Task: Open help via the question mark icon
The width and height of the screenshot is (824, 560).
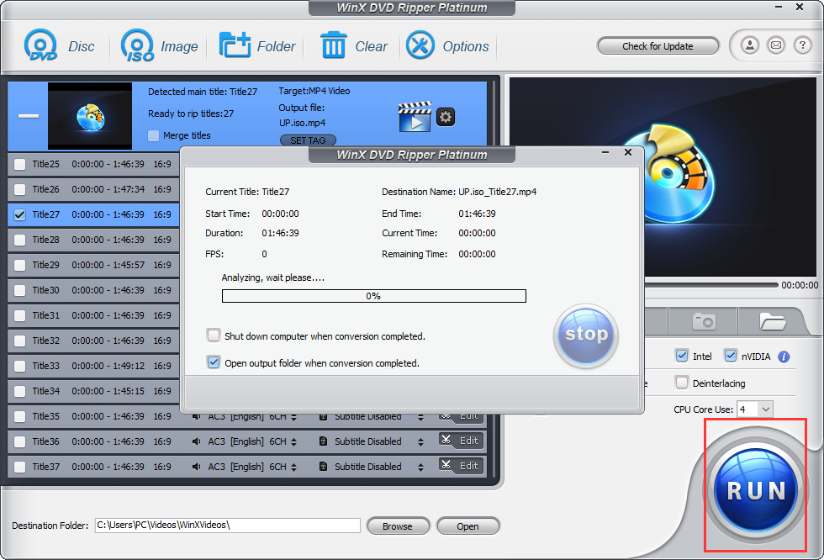Action: coord(802,45)
